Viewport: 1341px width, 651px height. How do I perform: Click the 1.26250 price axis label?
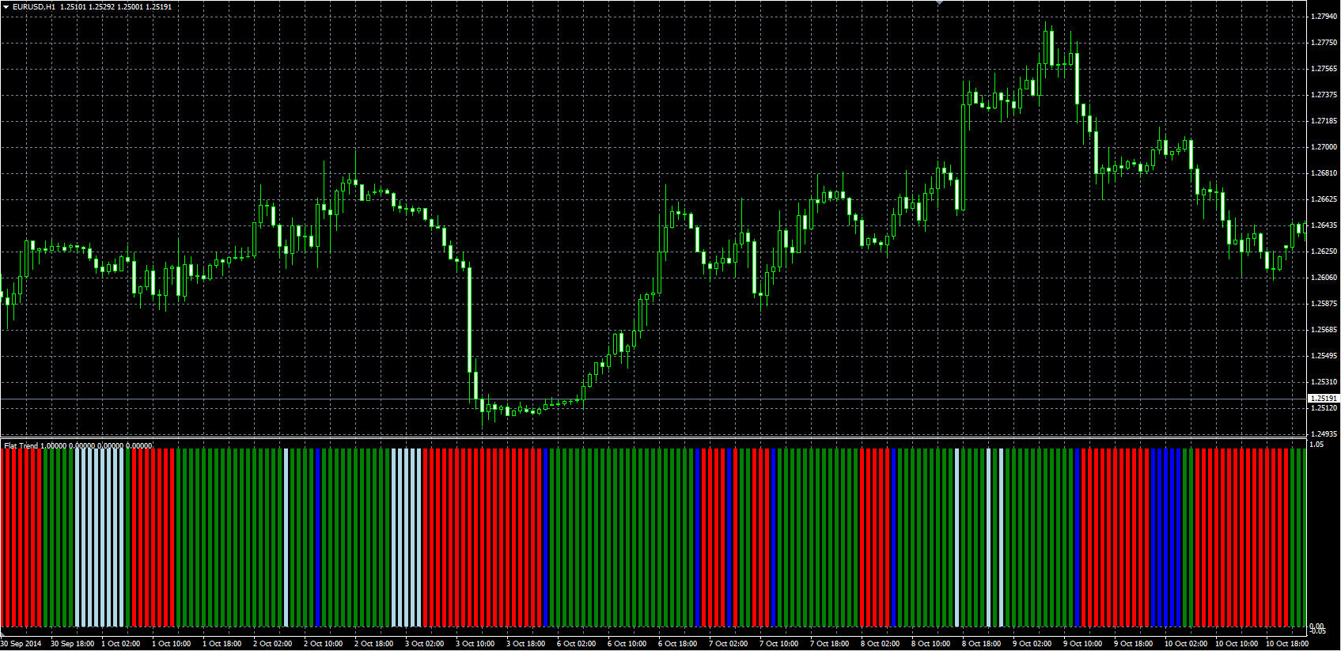pos(1324,252)
